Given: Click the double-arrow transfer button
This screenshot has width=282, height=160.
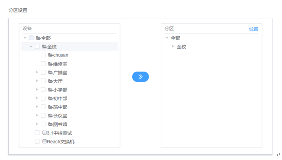Looking at the screenshot, I should [140, 77].
